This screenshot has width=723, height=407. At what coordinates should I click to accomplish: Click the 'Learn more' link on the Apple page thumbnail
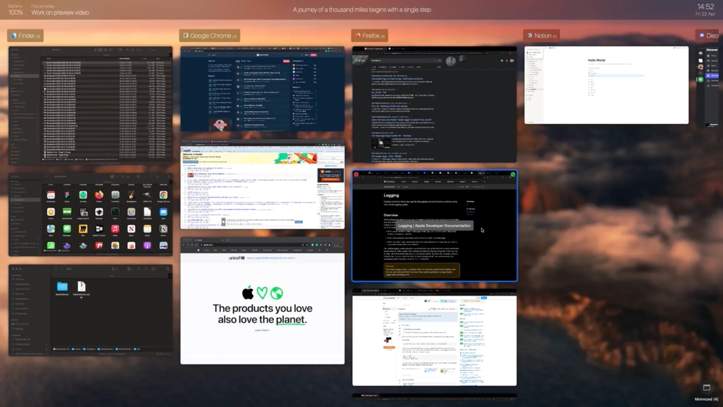[x=262, y=330]
